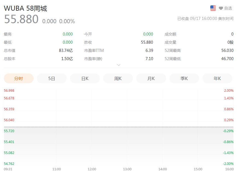Switch to the 5日 chart tab
Screen dimensions: 238x175
tap(52, 78)
